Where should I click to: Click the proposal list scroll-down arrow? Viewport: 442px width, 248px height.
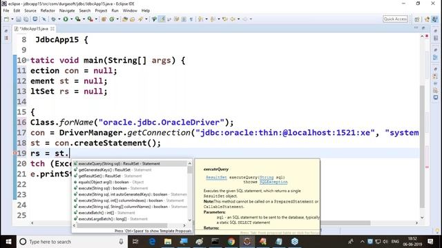pos(190,220)
